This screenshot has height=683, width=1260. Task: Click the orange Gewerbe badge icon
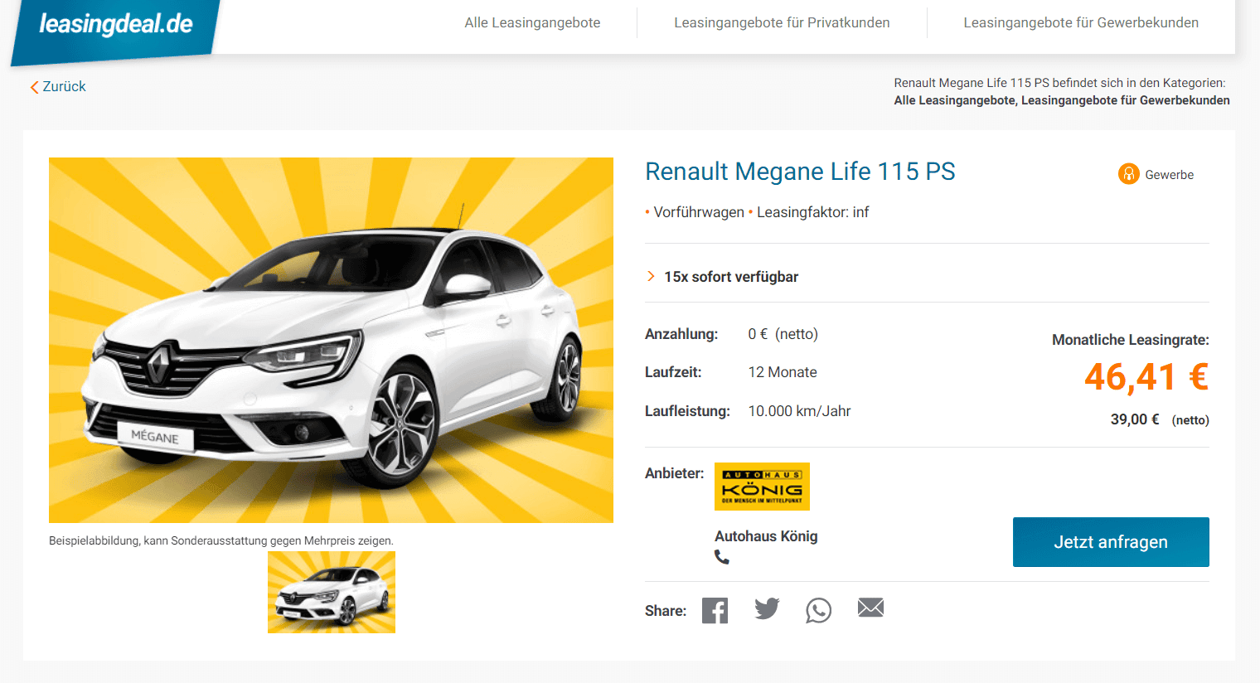point(1129,174)
